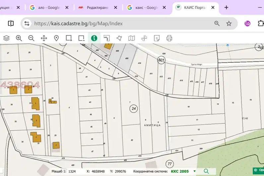Bookmark this page with the star
The width and height of the screenshot is (264, 176).
tap(229, 24)
